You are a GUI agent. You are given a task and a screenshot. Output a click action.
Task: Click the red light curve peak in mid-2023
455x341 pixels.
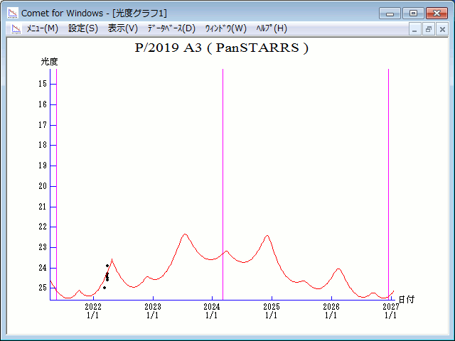click(x=185, y=234)
